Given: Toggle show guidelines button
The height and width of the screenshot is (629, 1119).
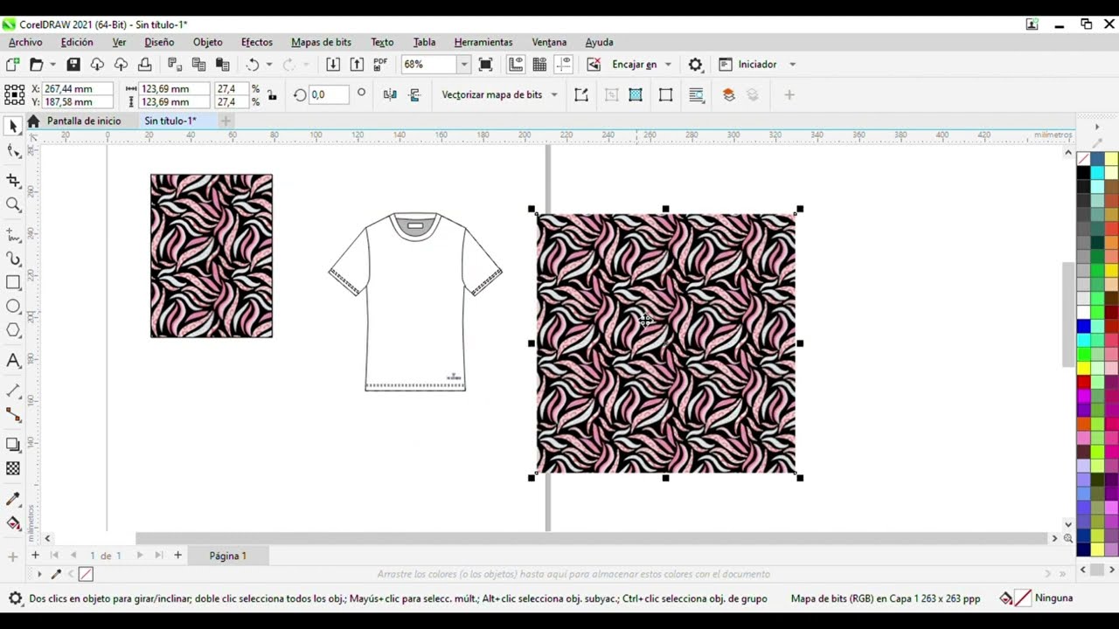Looking at the screenshot, I should [563, 64].
